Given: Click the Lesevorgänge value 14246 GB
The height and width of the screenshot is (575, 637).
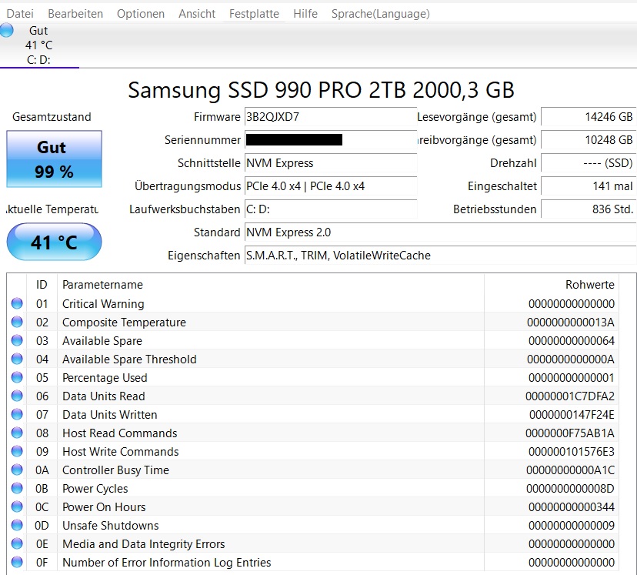Looking at the screenshot, I should tap(589, 117).
